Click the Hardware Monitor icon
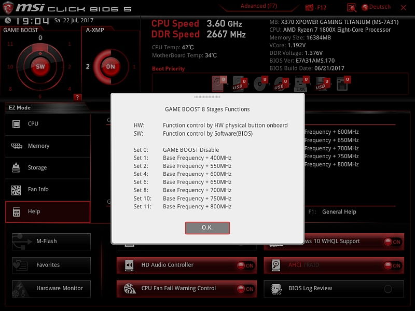 pos(21,289)
